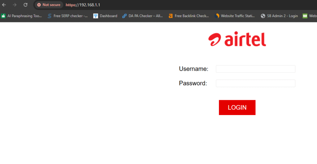The width and height of the screenshot is (317, 164).
Task: Click the green Webs bookmark favicon
Action: (305, 16)
